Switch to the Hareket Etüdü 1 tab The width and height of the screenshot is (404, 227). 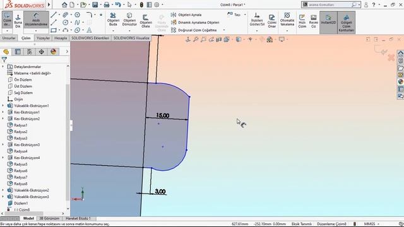click(x=78, y=218)
